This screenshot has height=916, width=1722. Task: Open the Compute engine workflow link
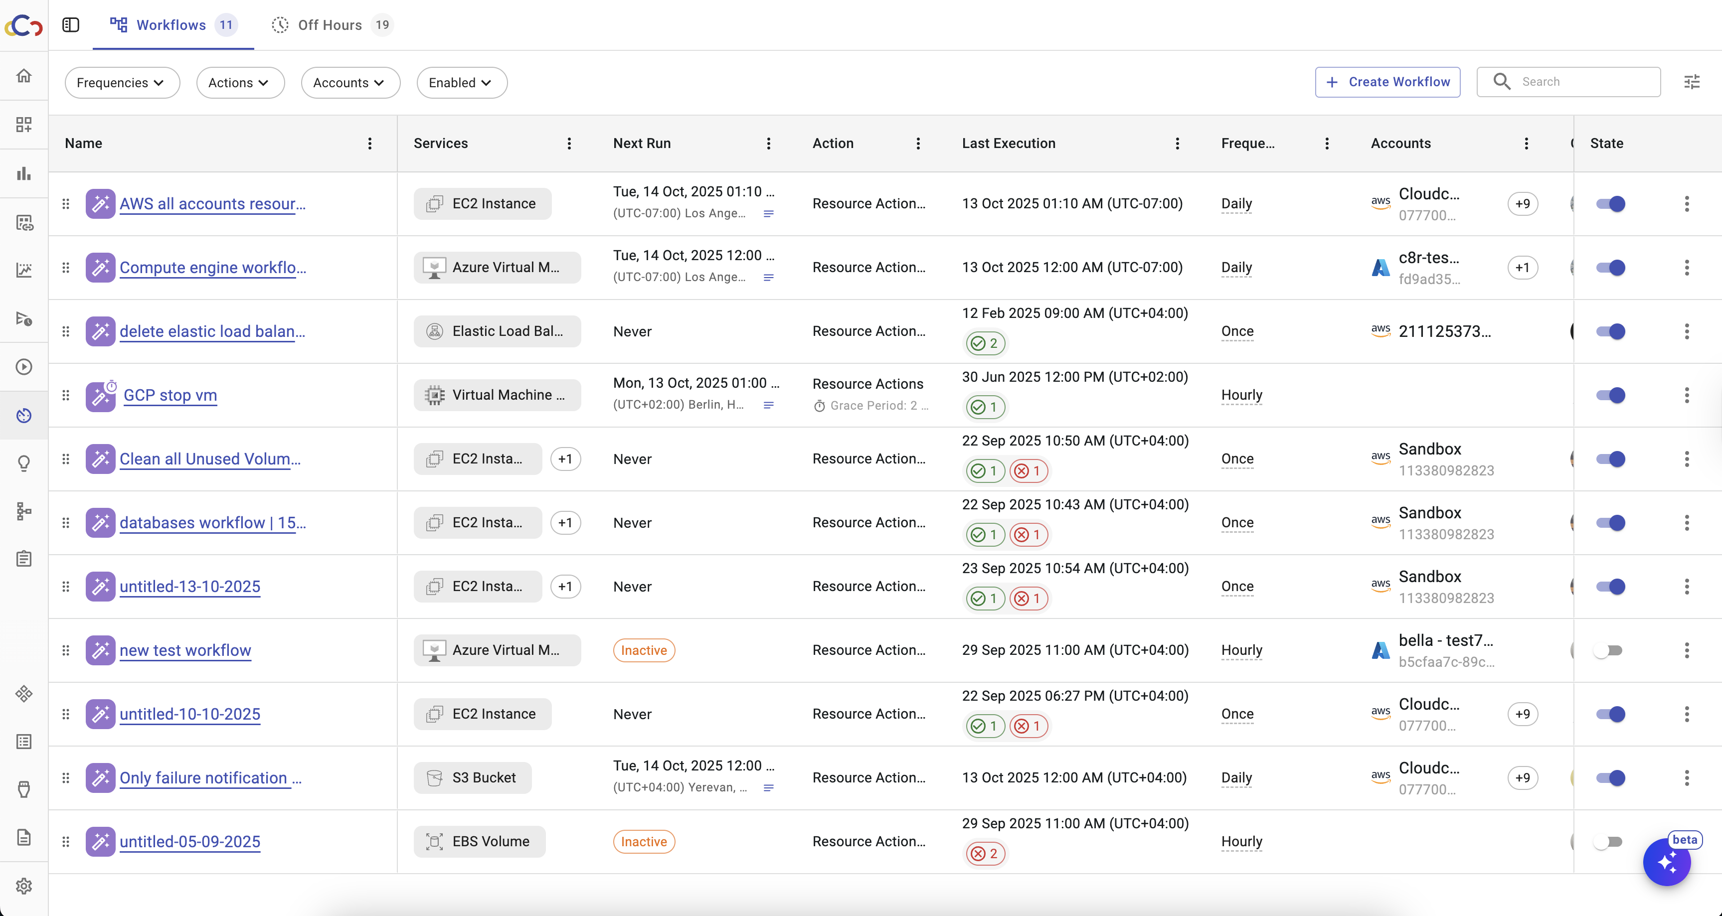point(212,267)
